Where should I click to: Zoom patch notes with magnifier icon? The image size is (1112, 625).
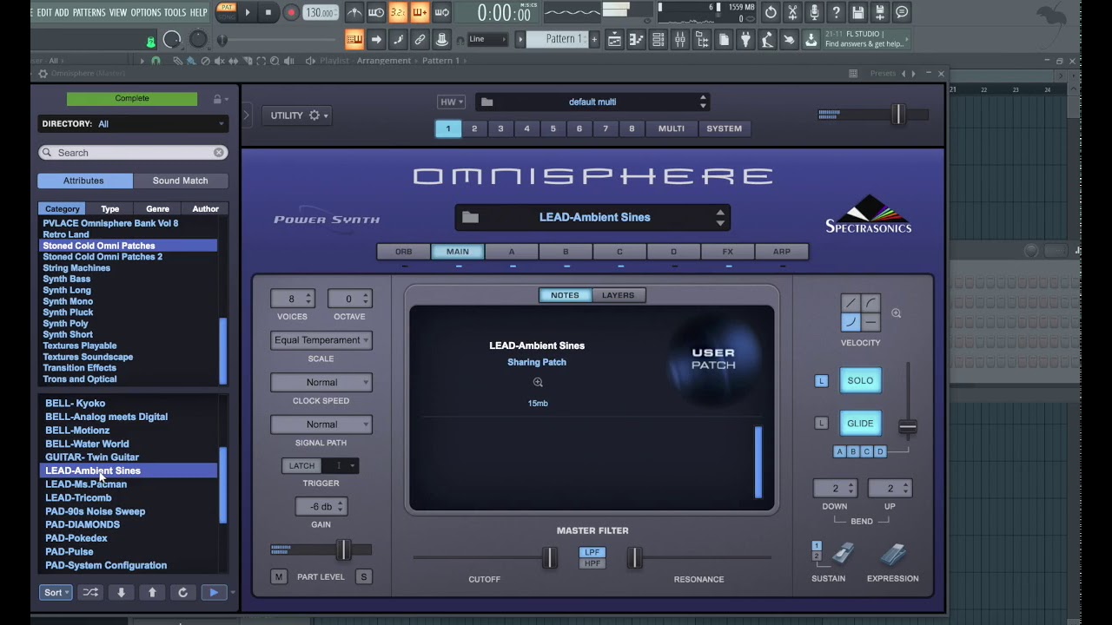coord(538,383)
